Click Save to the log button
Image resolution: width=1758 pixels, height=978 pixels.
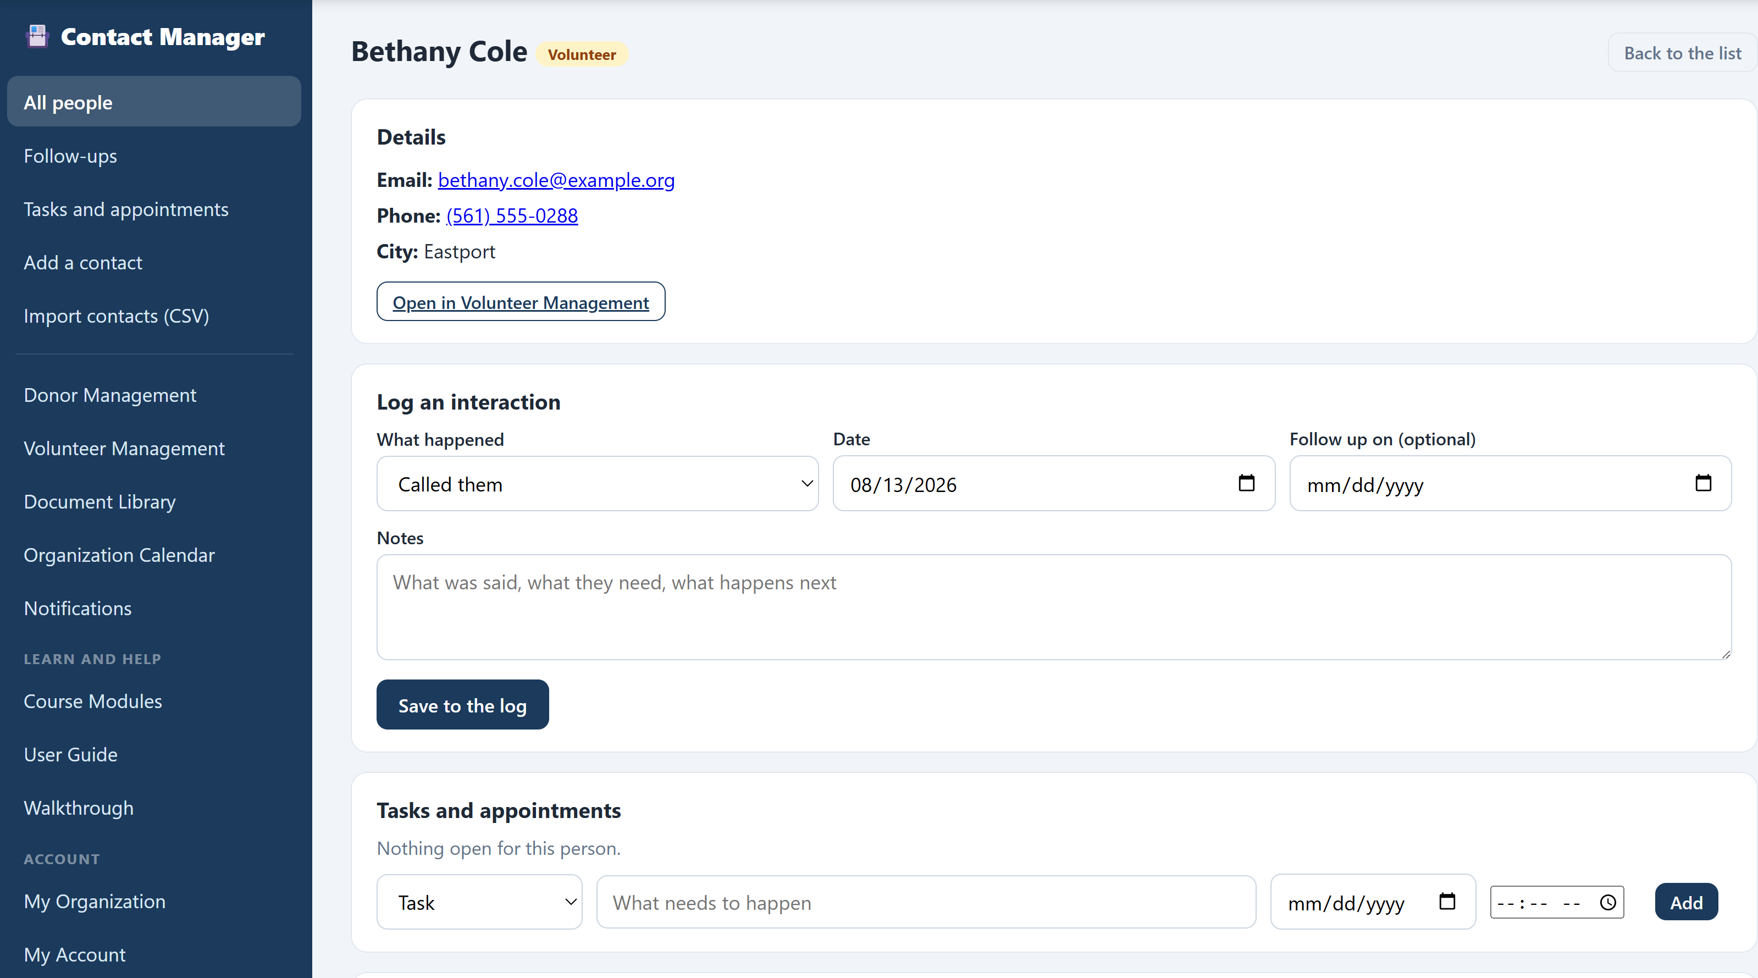pyautogui.click(x=462, y=705)
